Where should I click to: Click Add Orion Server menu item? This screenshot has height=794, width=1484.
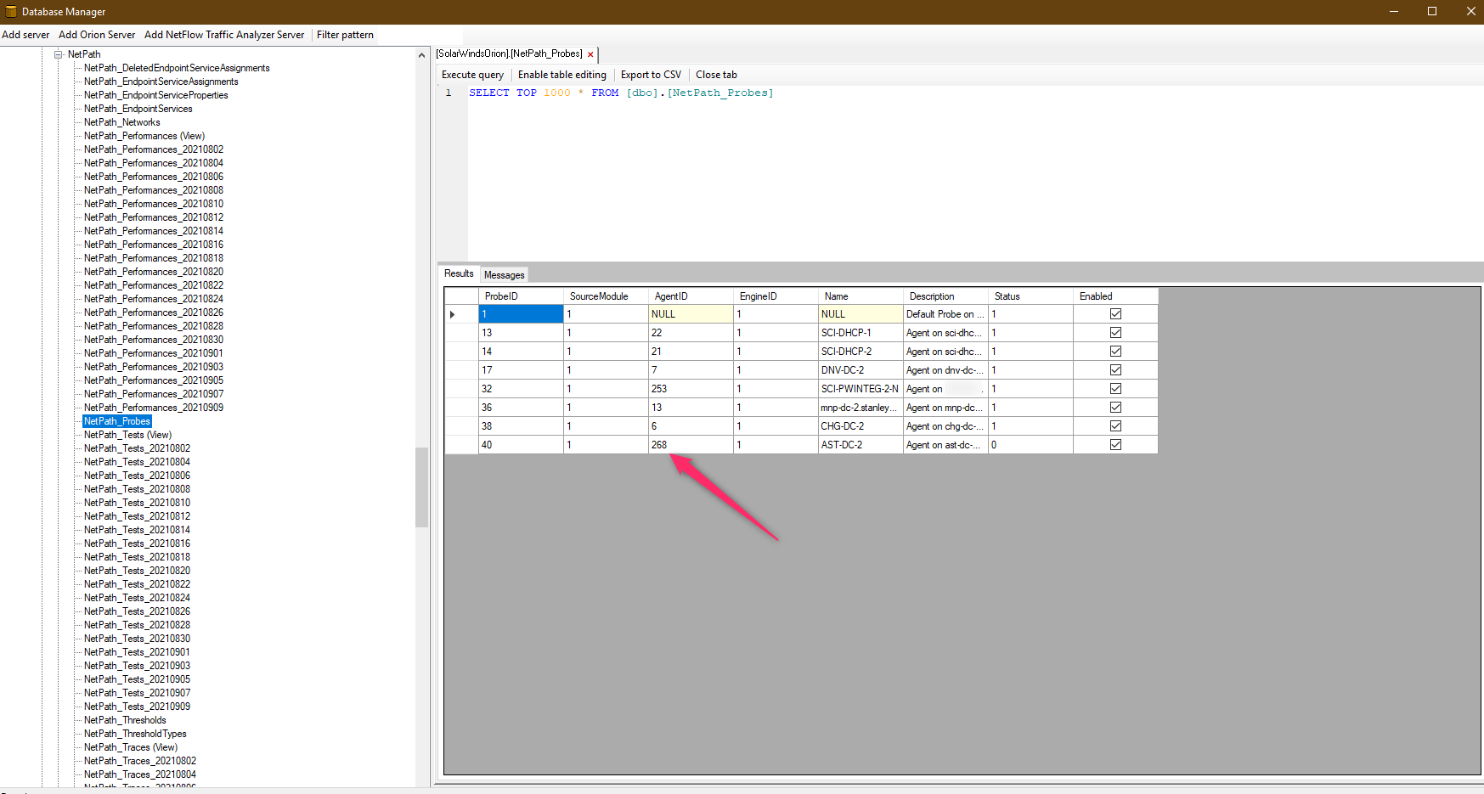point(97,35)
